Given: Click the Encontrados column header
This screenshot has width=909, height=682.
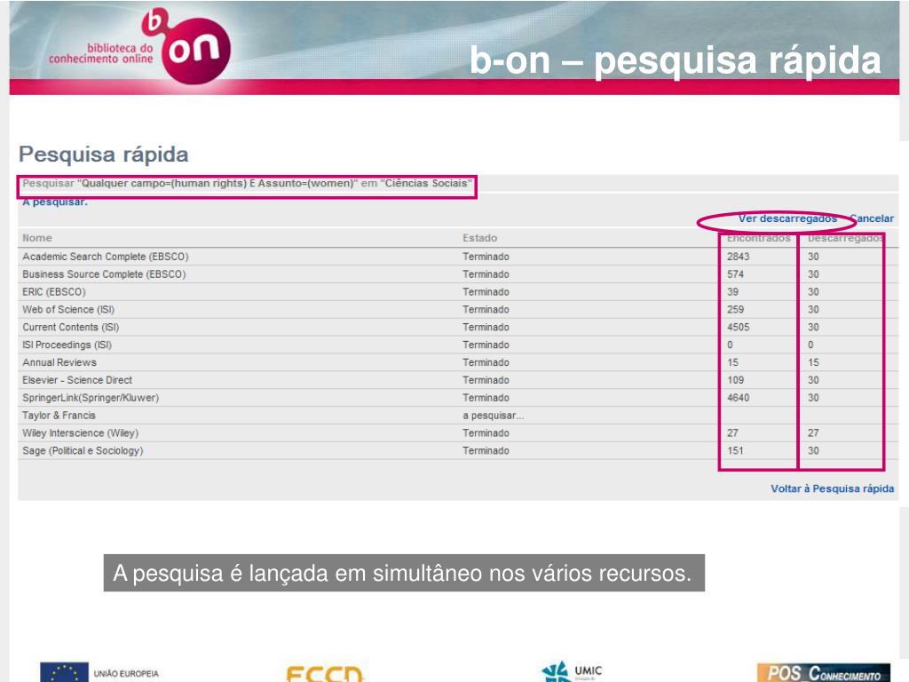Looking at the screenshot, I should click(x=759, y=238).
